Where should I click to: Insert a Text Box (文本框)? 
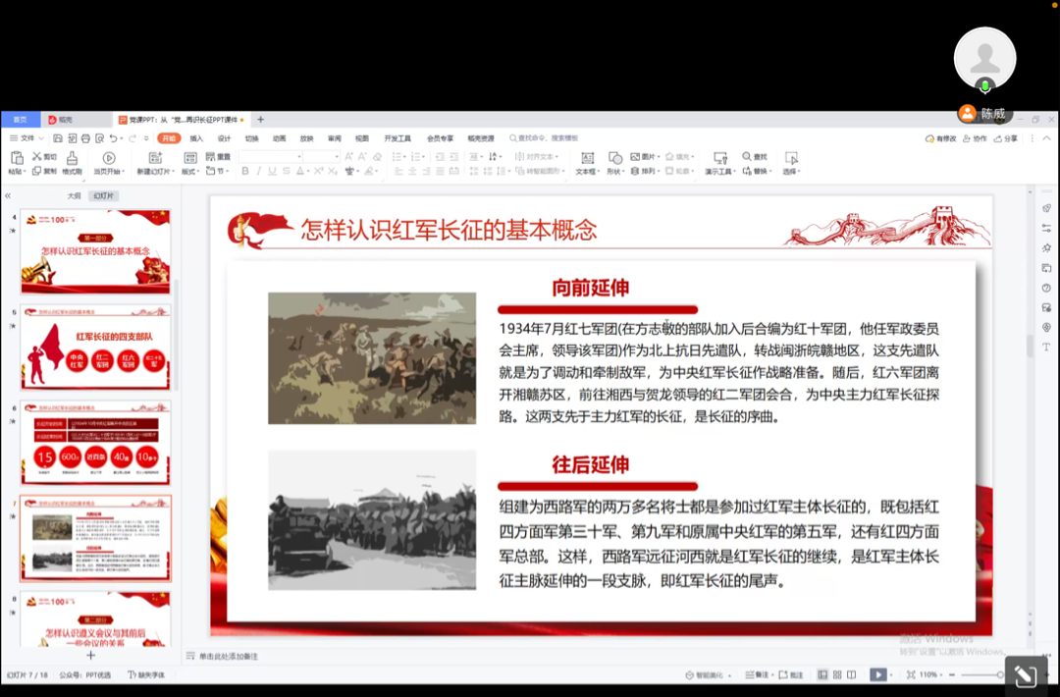[587, 158]
